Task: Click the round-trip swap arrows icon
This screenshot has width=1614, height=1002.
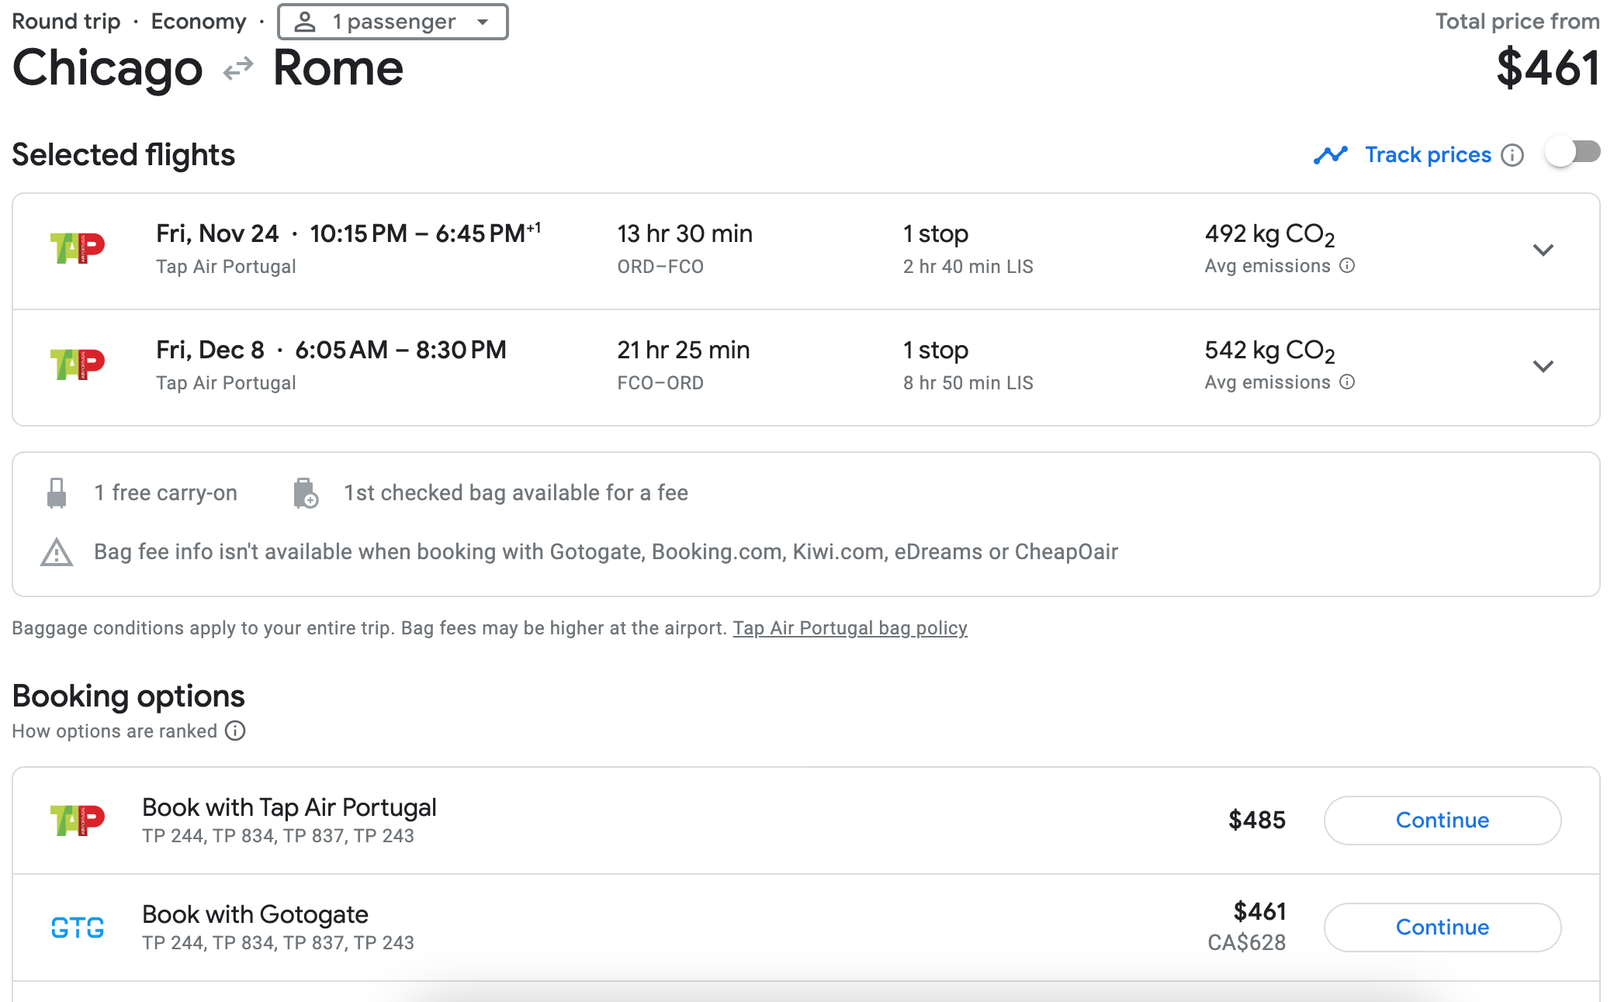Action: click(x=238, y=68)
